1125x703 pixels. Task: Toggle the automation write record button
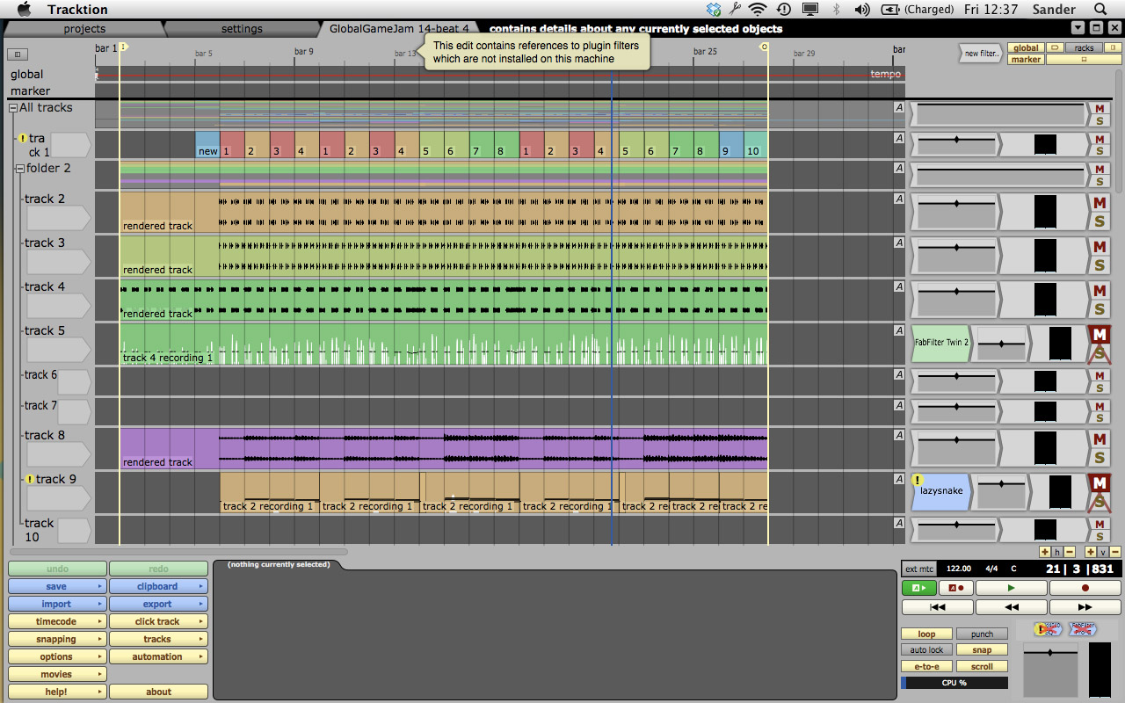pos(955,587)
